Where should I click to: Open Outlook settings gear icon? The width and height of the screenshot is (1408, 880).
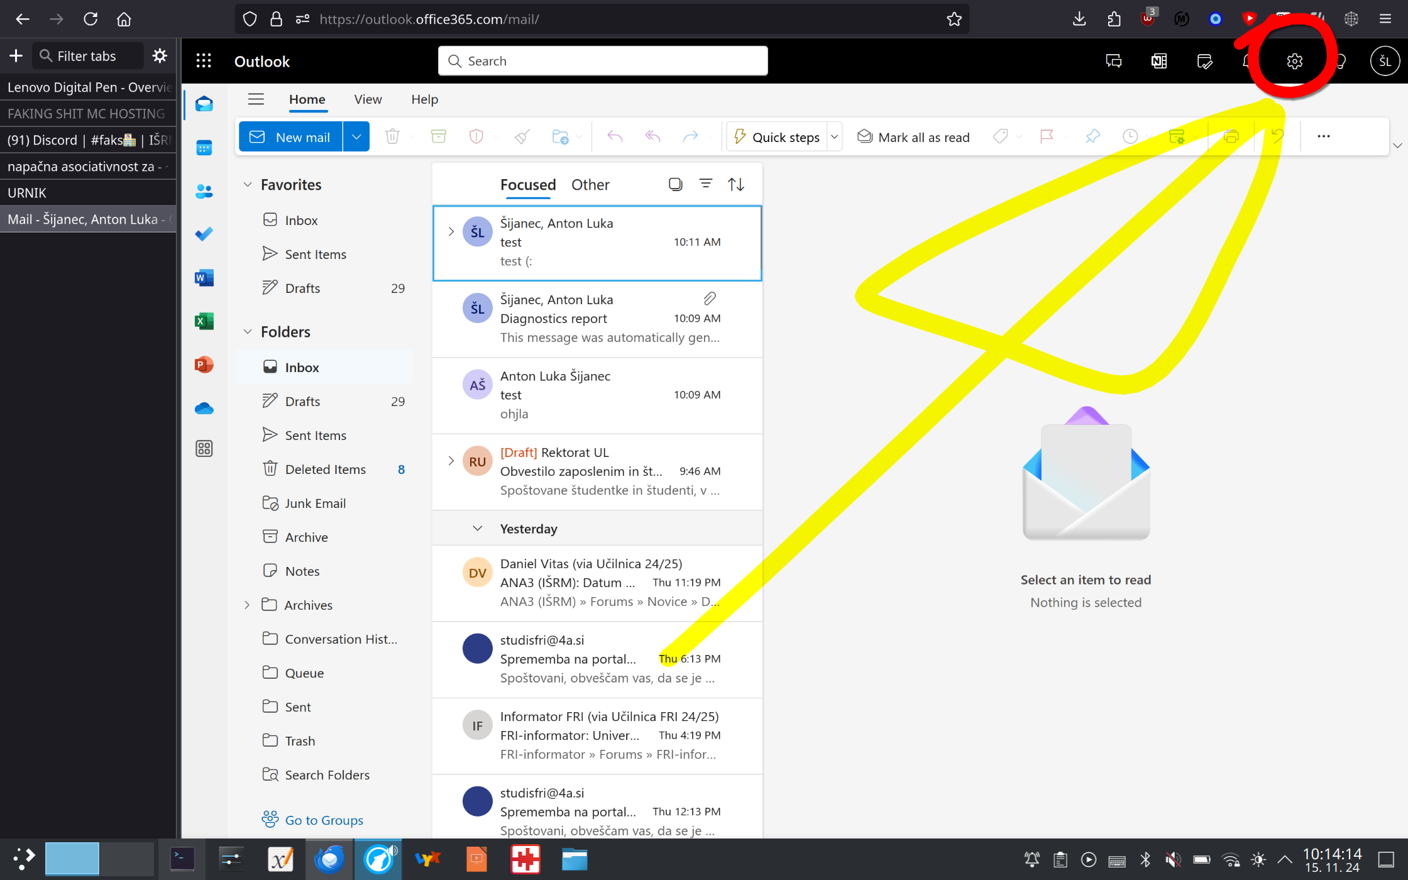pyautogui.click(x=1294, y=61)
